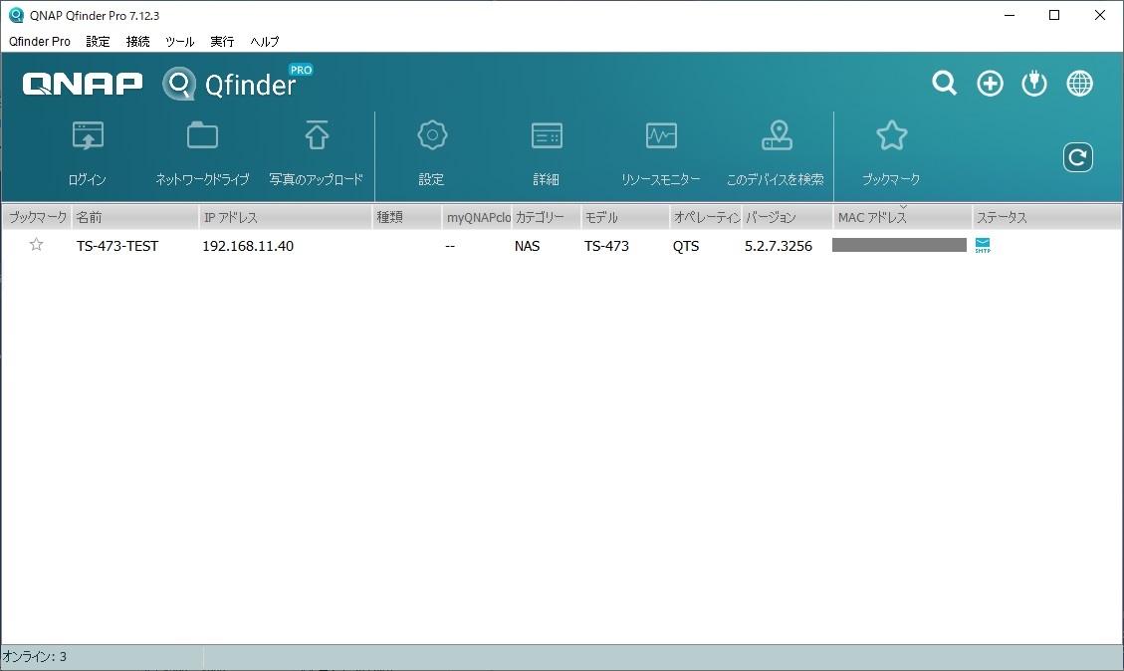Open the 接続 menu
Image resolution: width=1124 pixels, height=671 pixels.
click(137, 42)
